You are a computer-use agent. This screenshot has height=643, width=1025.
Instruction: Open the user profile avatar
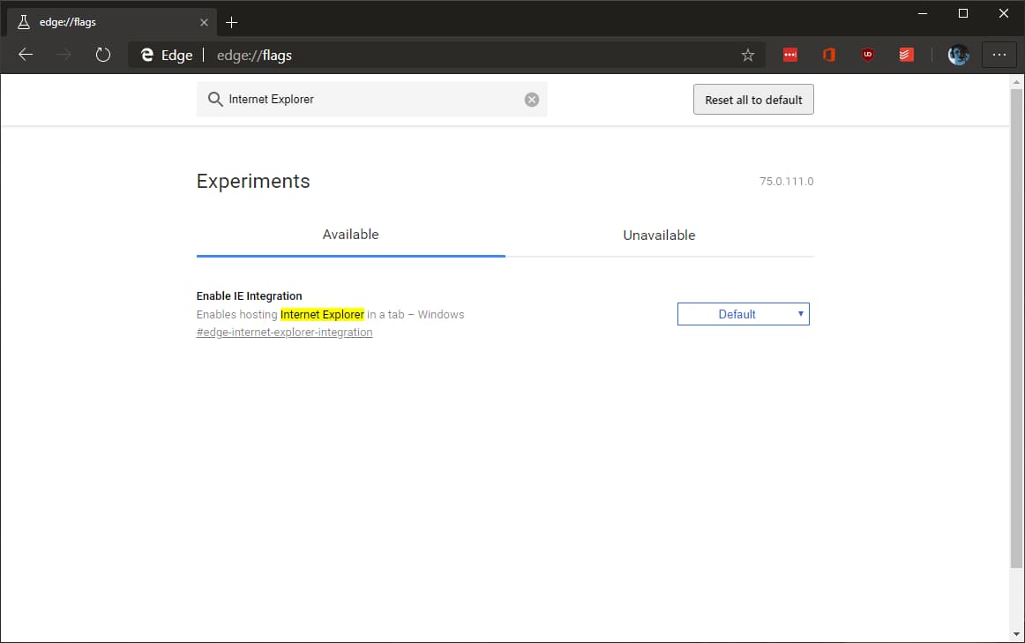958,54
